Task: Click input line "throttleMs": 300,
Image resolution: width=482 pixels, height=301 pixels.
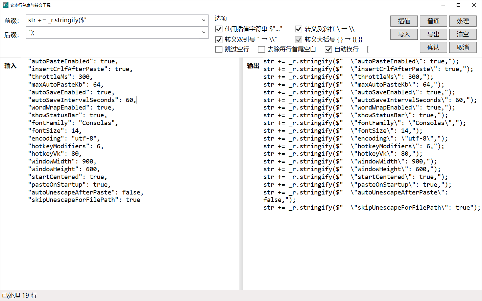Action: click(x=61, y=77)
